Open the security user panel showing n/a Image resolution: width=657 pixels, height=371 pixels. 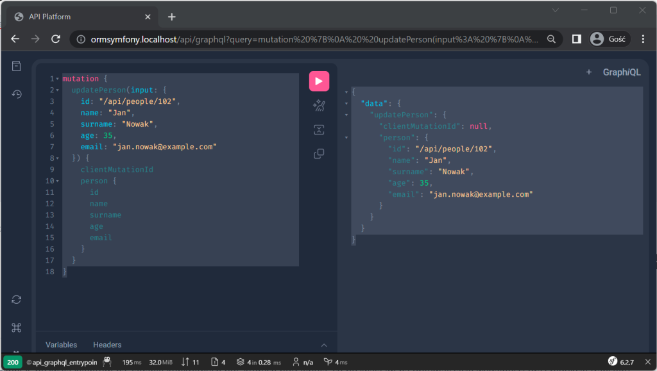[303, 362]
